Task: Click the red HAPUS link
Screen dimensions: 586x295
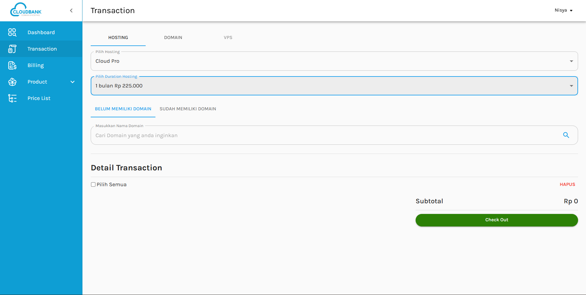Action: click(x=567, y=184)
